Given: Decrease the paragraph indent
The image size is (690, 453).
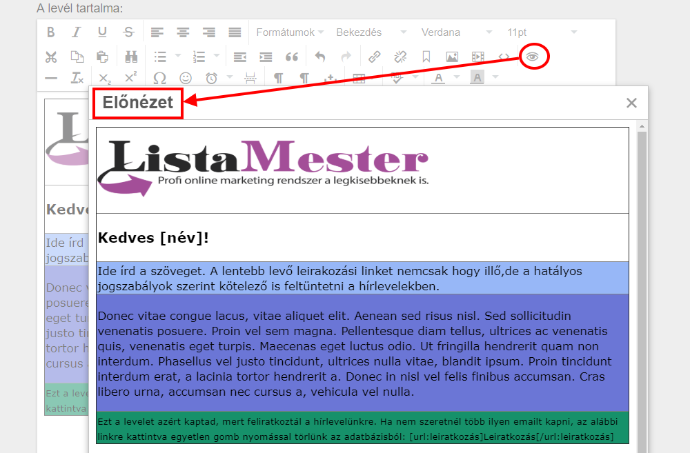Looking at the screenshot, I should 240,57.
